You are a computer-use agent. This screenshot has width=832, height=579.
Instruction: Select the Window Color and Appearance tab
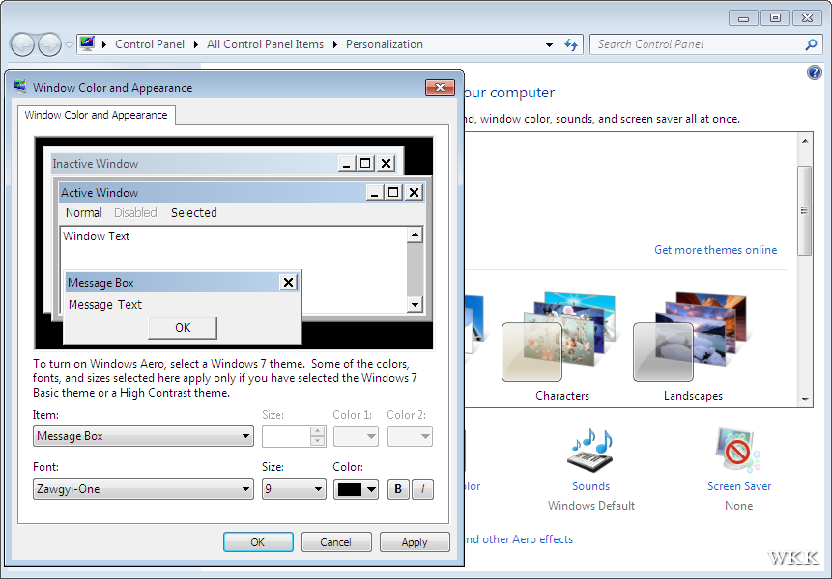pyautogui.click(x=96, y=115)
